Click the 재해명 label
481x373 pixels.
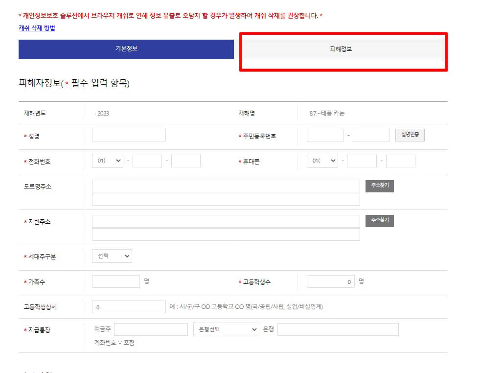point(247,113)
